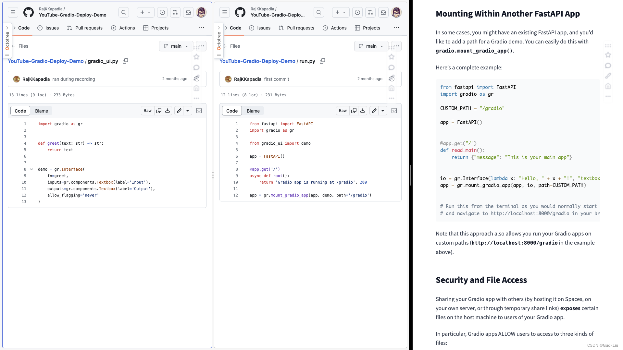This screenshot has height=350, width=623.
Task: Switch to Blame view for run.py
Action: coord(253,111)
